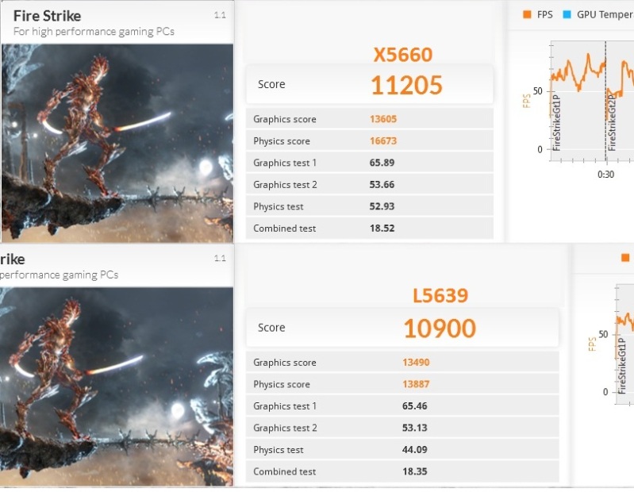Select the L5639 heading
The height and width of the screenshot is (492, 634).
click(x=440, y=295)
